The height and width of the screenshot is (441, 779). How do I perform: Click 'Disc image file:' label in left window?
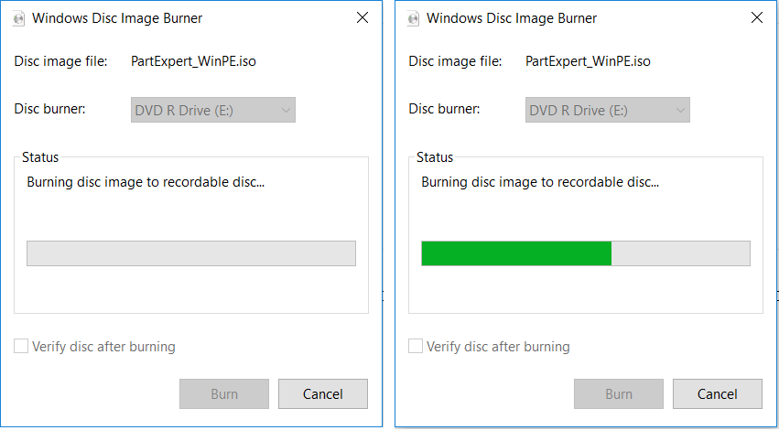(x=60, y=61)
